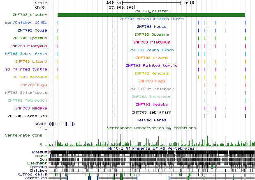This screenshot has height=180, width=255.
Task: Open centered ZNF703 Human/Chicken UCNEs title
Action: pyautogui.click(x=151, y=19)
